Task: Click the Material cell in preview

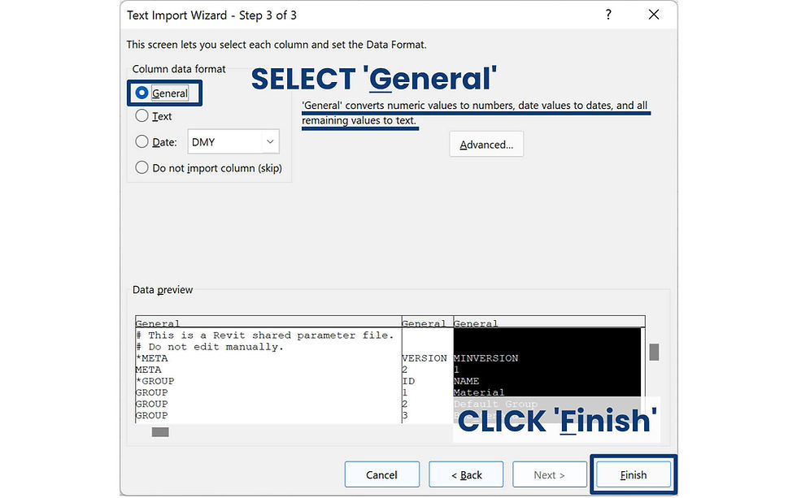Action: coord(479,392)
